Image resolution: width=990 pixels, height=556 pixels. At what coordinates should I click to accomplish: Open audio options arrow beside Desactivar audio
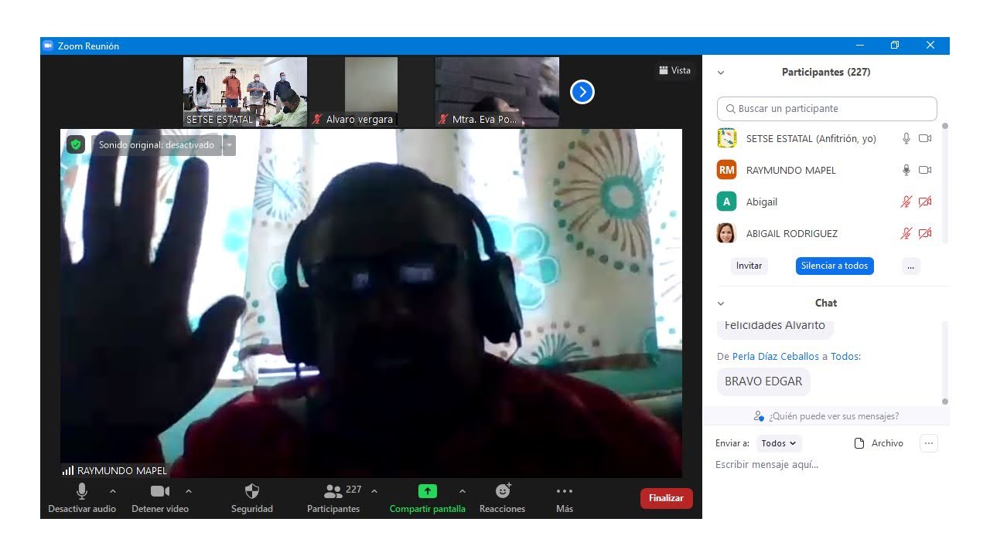tap(113, 491)
